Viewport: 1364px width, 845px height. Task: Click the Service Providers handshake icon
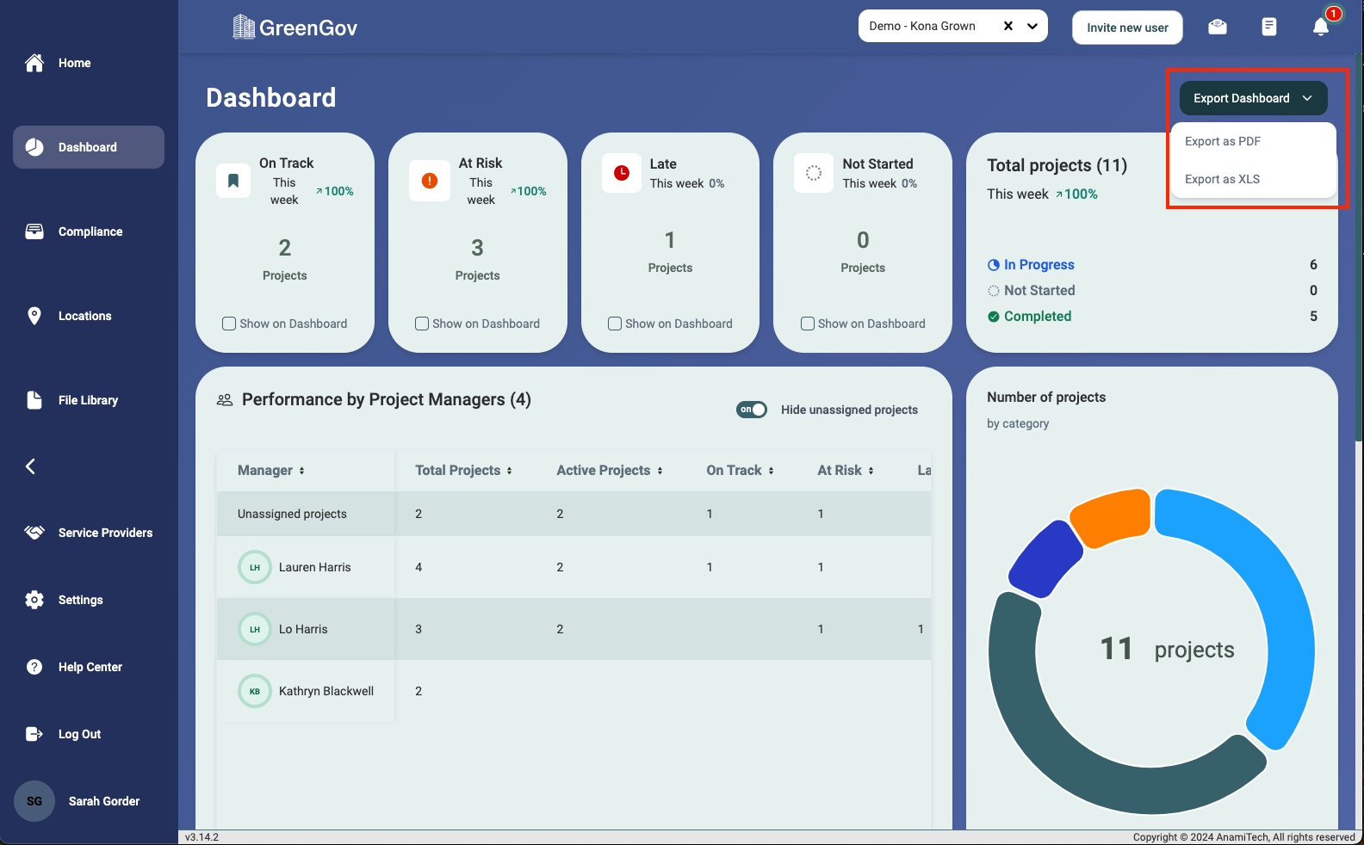tap(34, 533)
